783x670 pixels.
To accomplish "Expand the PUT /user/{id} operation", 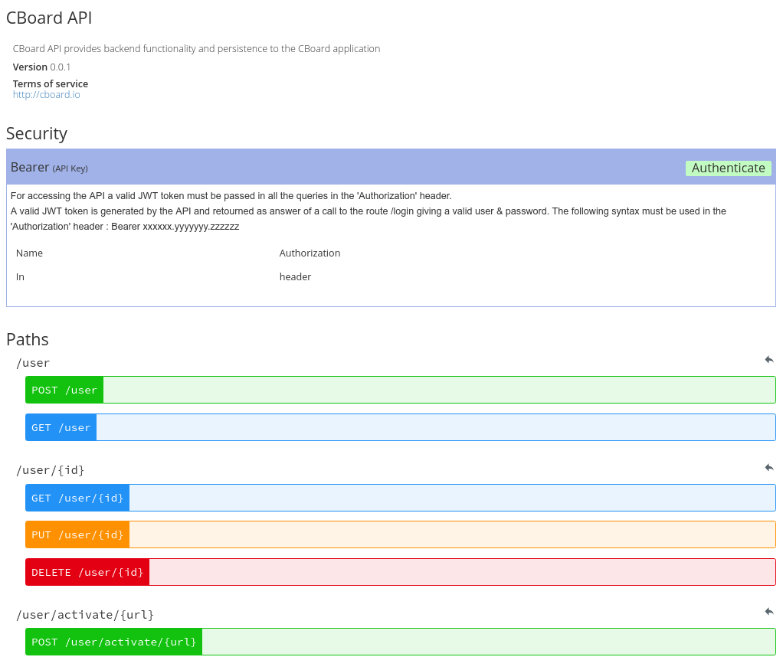I will point(401,534).
